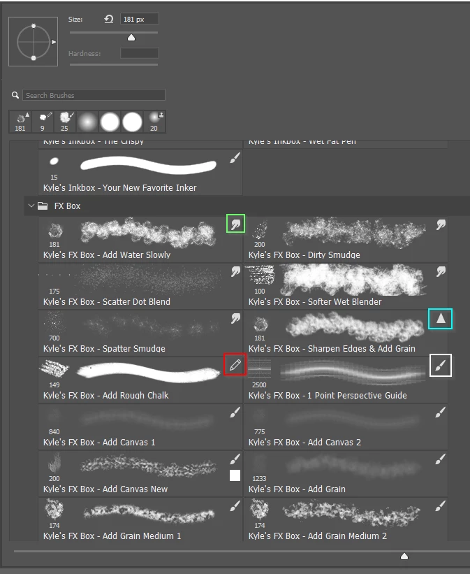Viewport: 470px width, 574px height.
Task: Click the FX Box group name
Action: pos(67,206)
